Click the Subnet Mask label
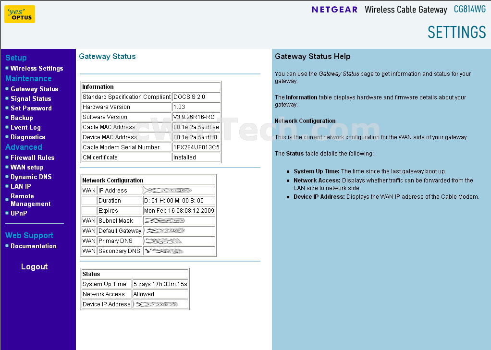 click(x=116, y=221)
